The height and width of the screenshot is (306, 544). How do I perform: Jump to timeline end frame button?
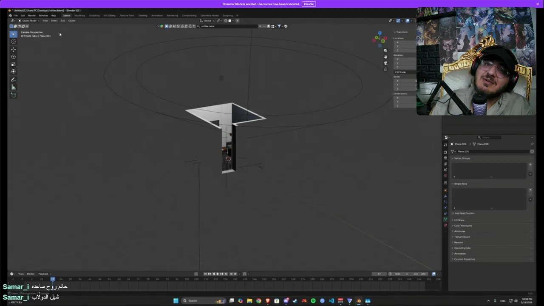(226, 274)
